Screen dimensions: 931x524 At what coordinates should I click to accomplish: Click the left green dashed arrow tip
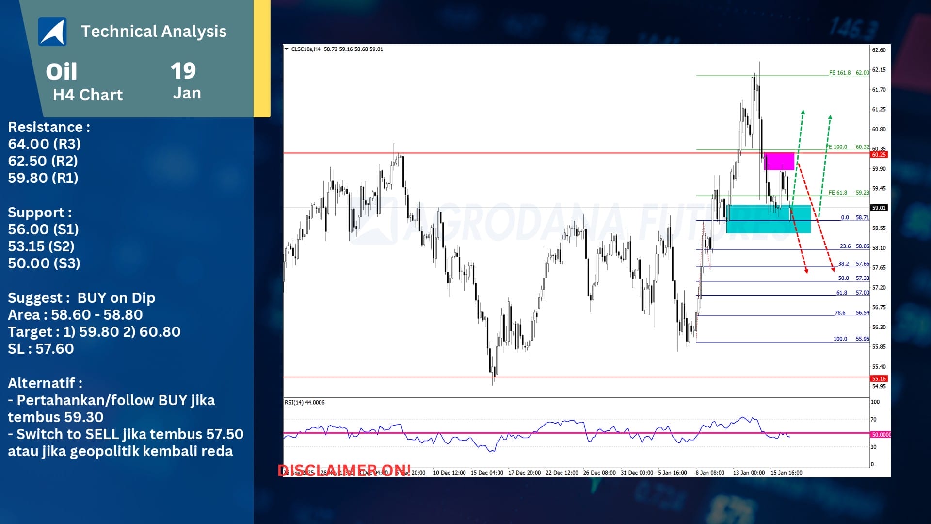(x=803, y=112)
